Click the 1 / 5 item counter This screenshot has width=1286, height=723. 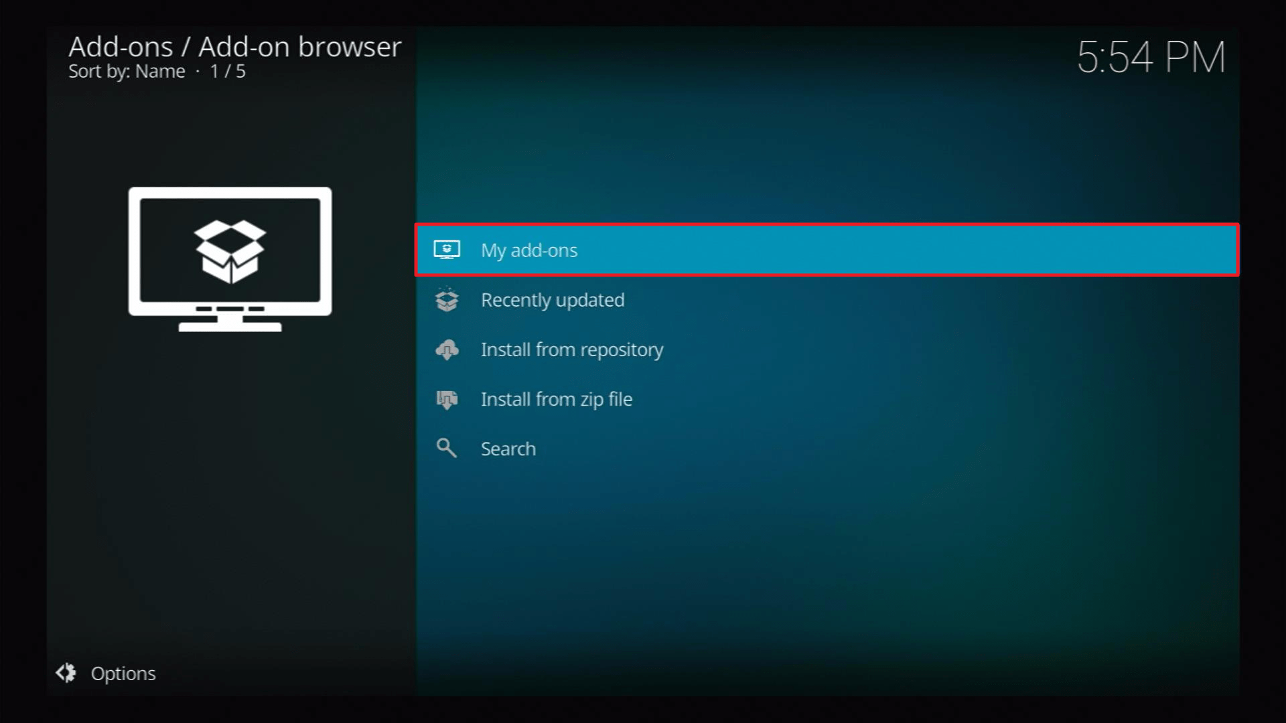(228, 71)
